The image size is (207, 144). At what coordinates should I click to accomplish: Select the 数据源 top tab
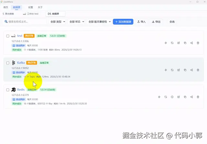[x=16, y=7]
